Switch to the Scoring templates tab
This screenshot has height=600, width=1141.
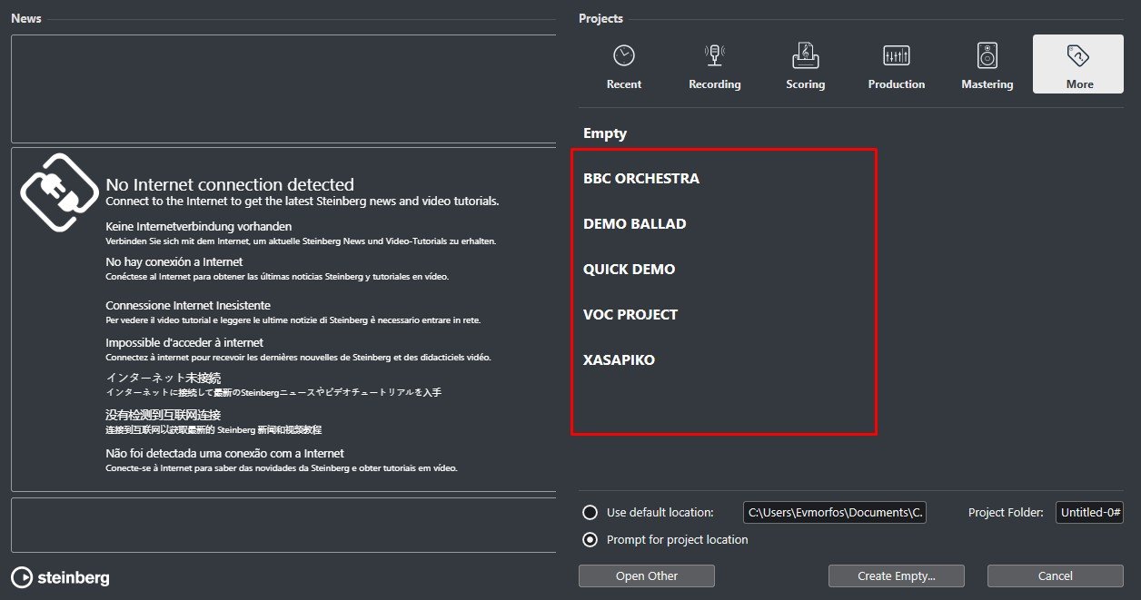pos(805,64)
